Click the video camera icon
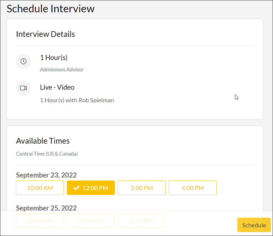The image size is (273, 236). (23, 88)
